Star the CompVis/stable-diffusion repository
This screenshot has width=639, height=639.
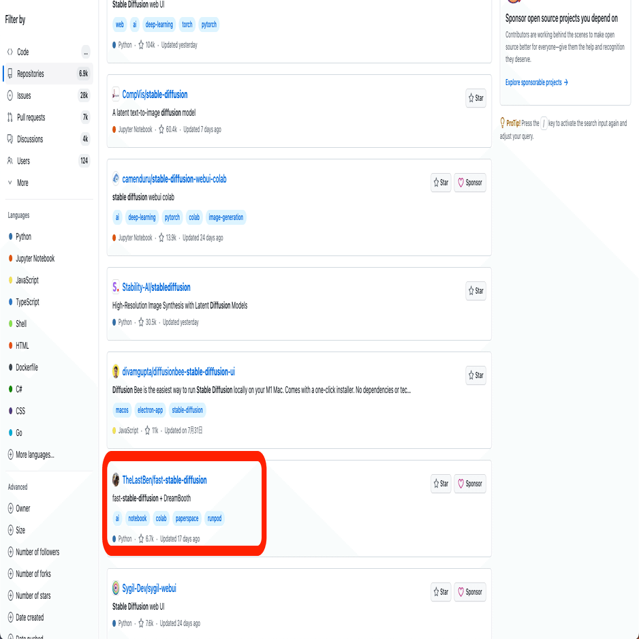click(x=476, y=98)
